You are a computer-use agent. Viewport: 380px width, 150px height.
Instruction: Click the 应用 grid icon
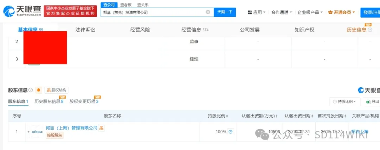click(x=250, y=12)
